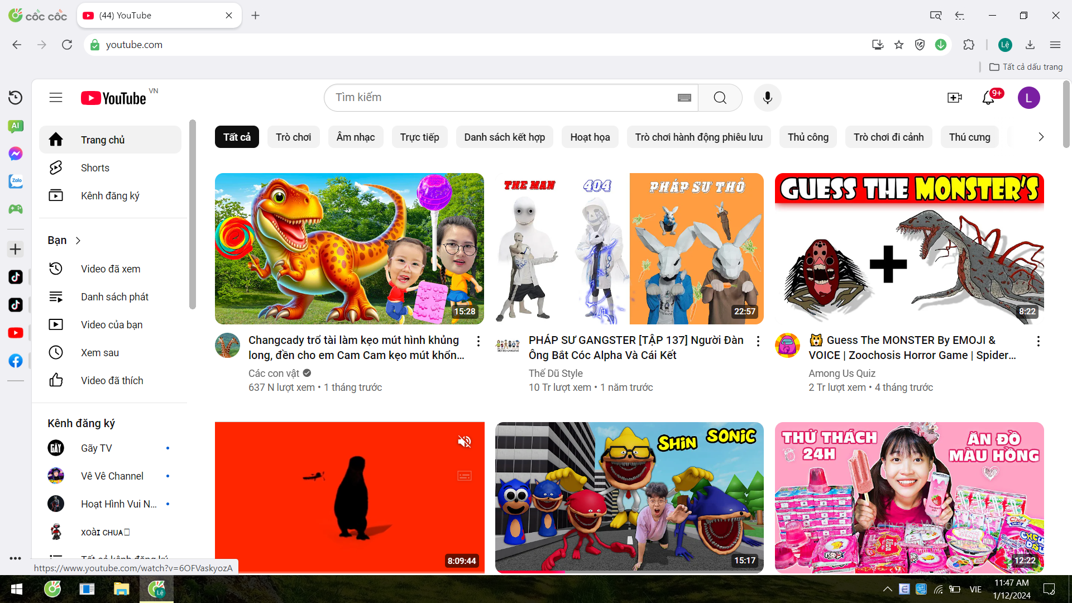Toggle YouTube hamburger guide menu
This screenshot has width=1072, height=603.
[x=56, y=98]
